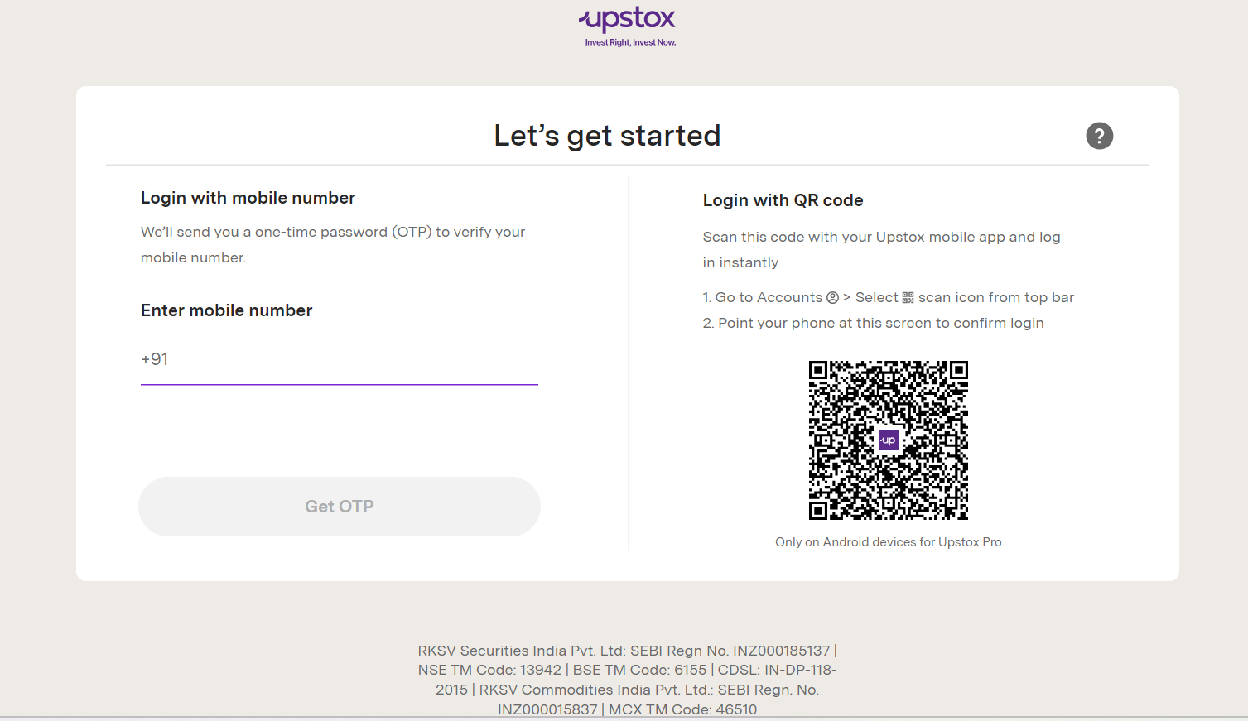Click the "scan icon from top bar" text
1248x721 pixels.
click(995, 298)
